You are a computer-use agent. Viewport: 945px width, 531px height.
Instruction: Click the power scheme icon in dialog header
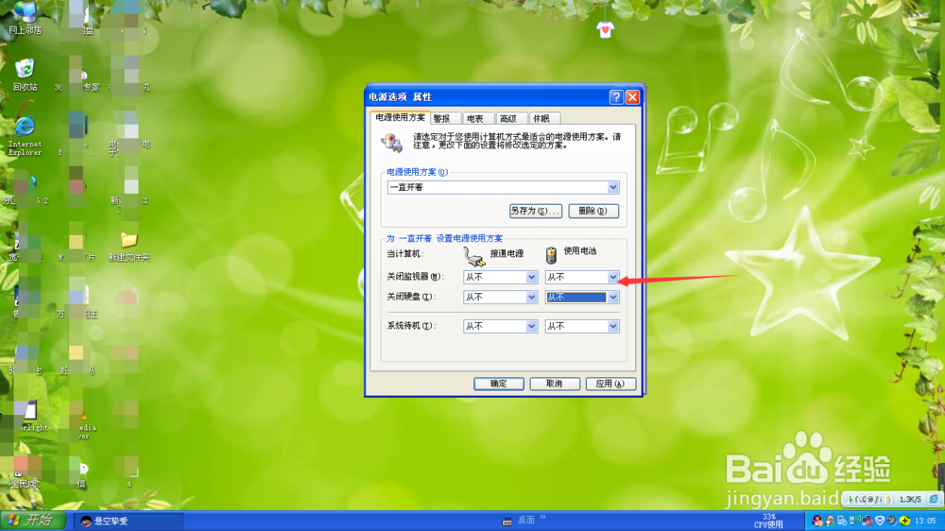392,143
